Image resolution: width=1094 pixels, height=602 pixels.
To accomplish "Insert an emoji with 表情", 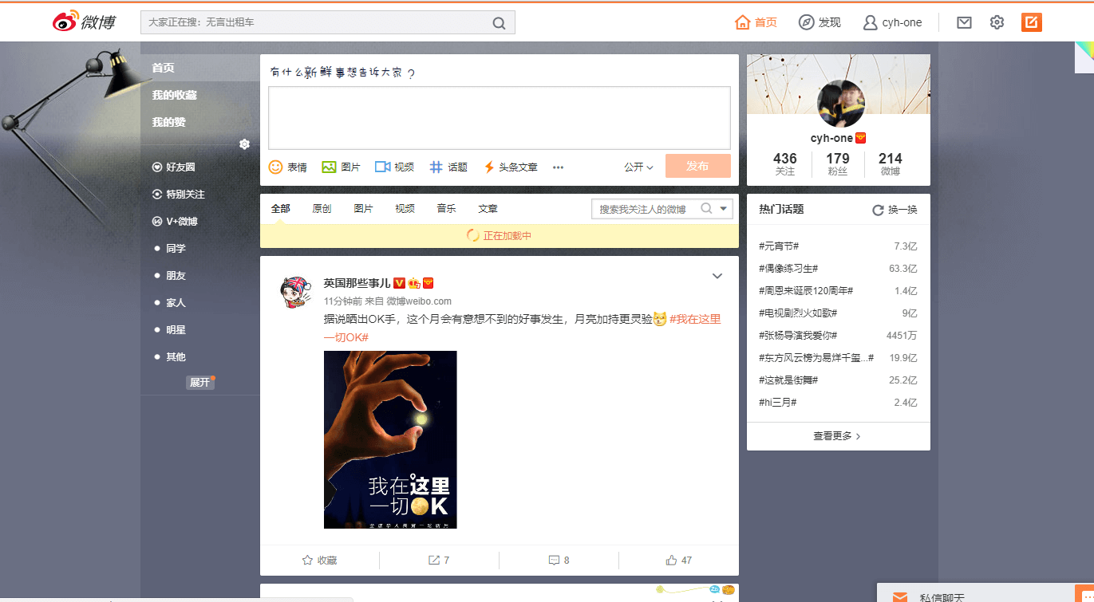I will 287,167.
